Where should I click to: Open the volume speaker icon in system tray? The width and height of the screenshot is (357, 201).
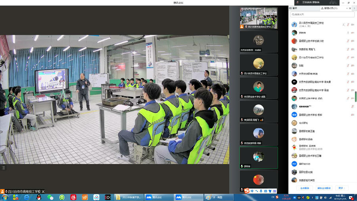point(326,197)
